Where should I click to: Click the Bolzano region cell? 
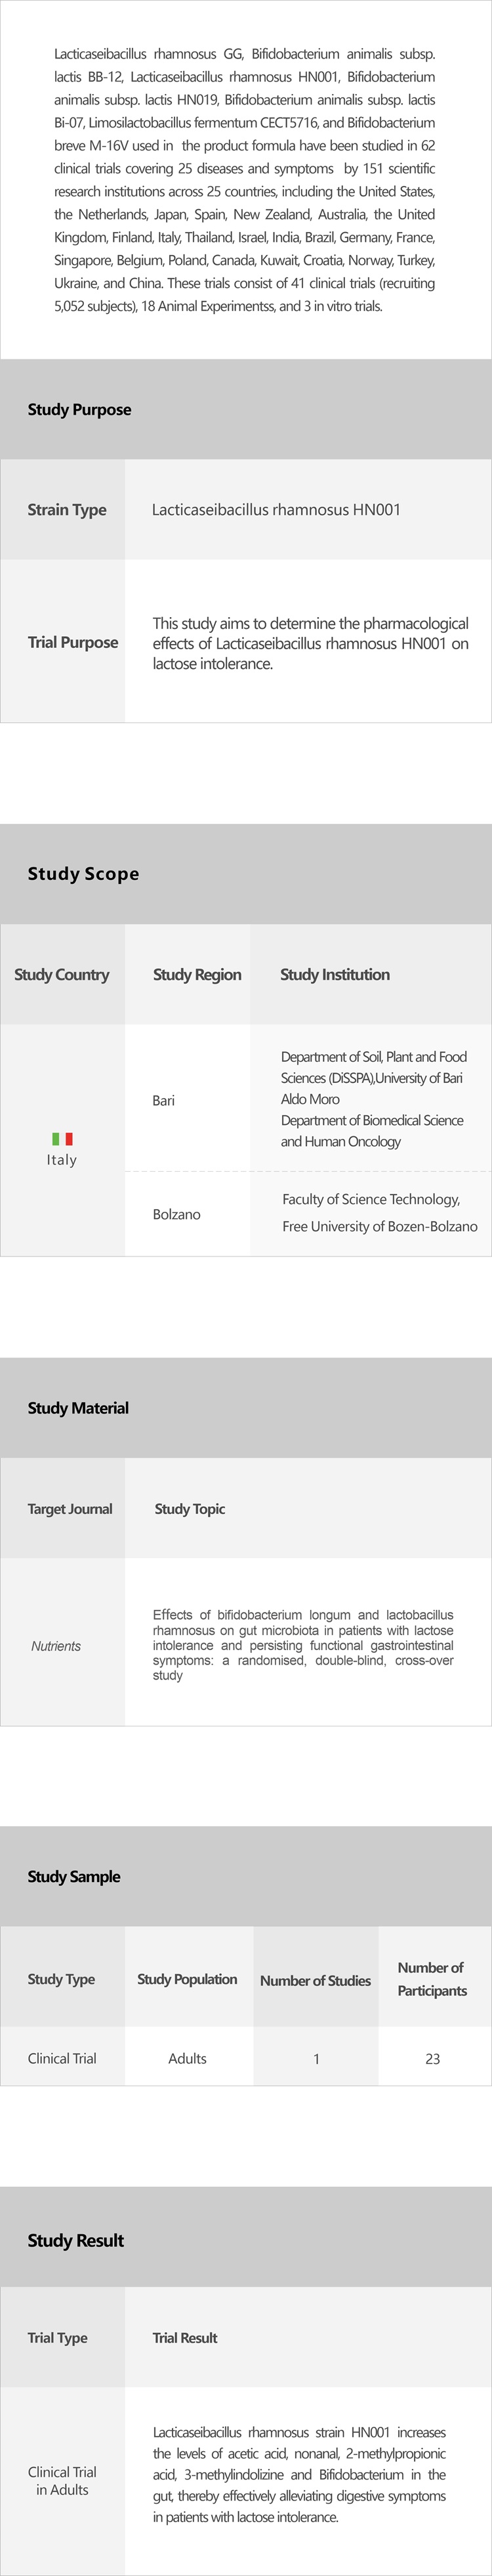176,1214
